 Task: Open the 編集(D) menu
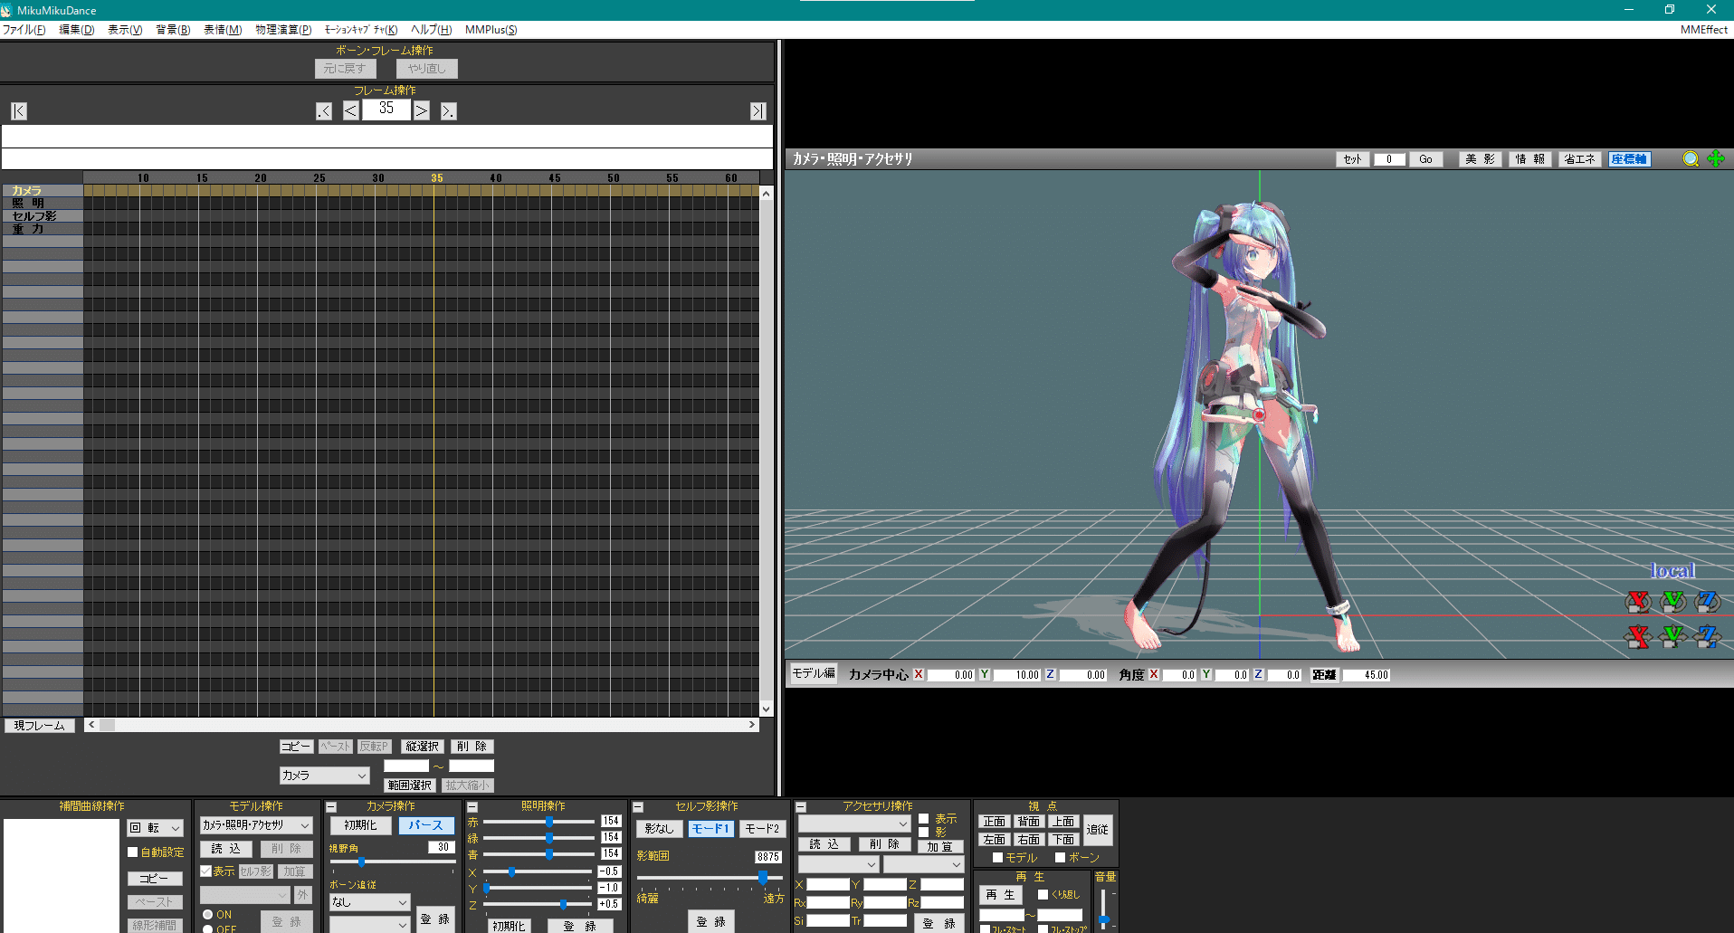point(77,30)
